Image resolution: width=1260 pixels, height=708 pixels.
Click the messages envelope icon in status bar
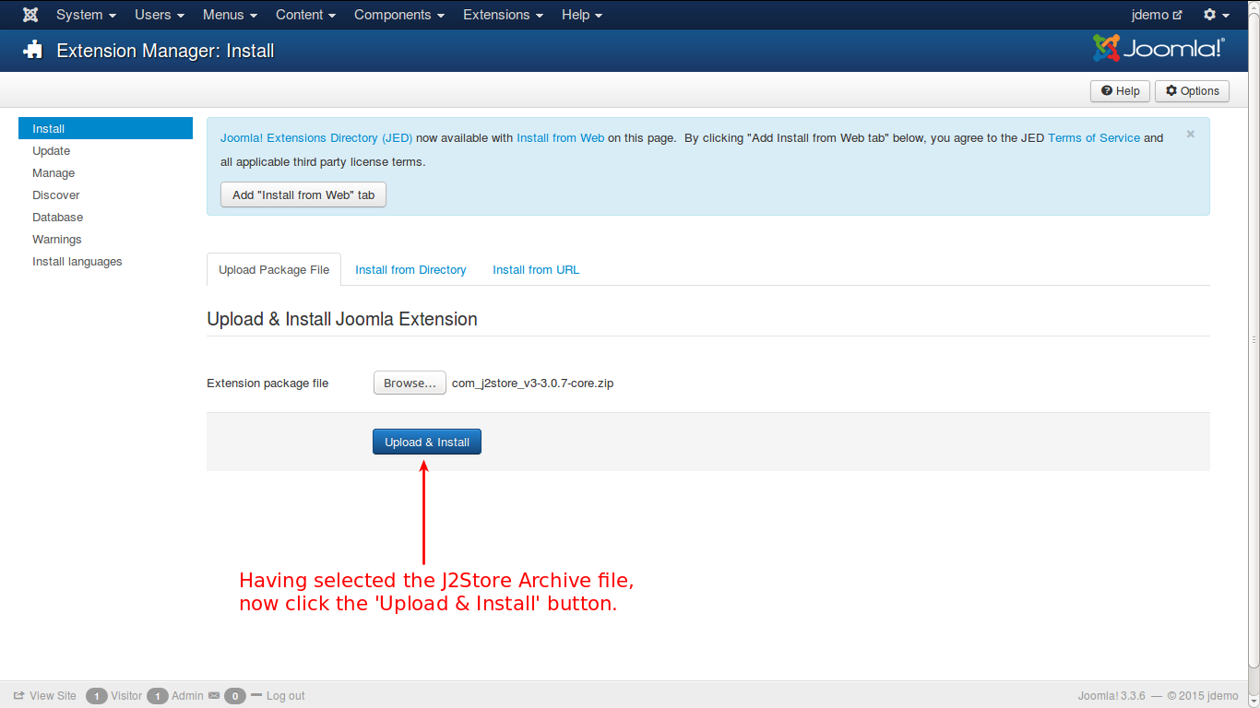click(214, 696)
